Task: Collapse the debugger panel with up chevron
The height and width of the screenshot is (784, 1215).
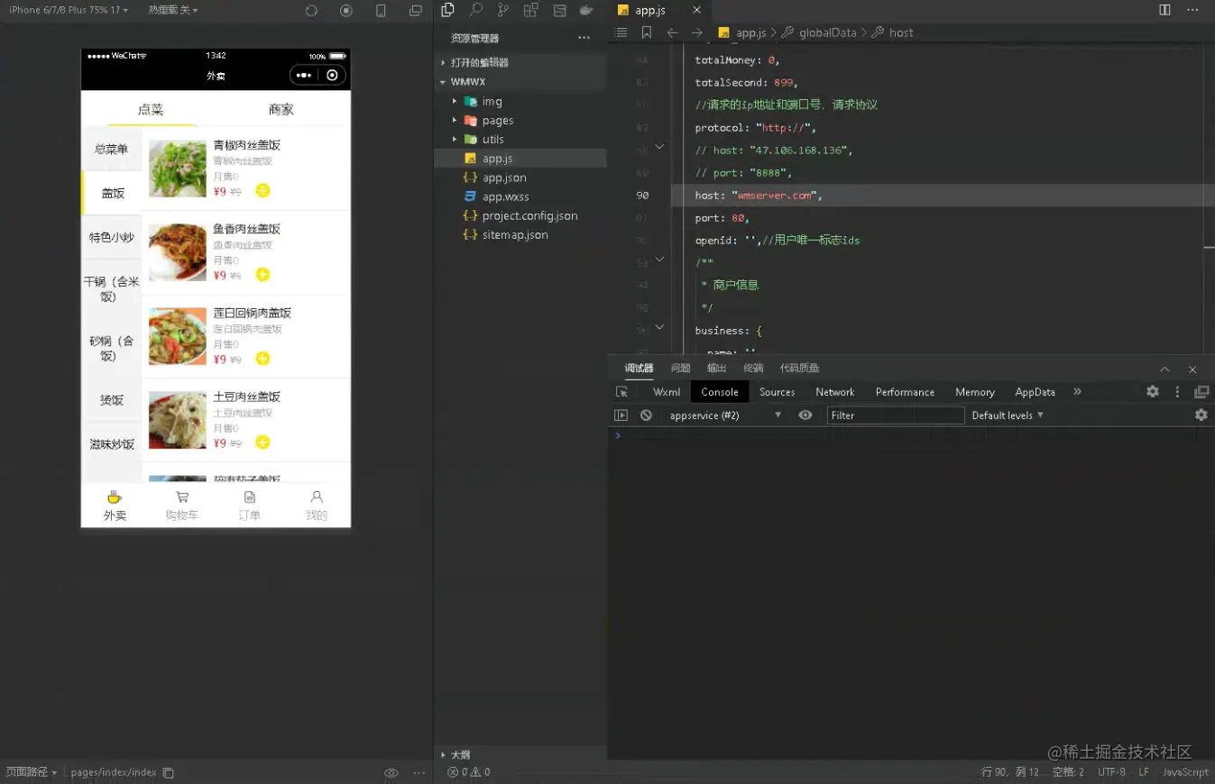Action: 1164,369
